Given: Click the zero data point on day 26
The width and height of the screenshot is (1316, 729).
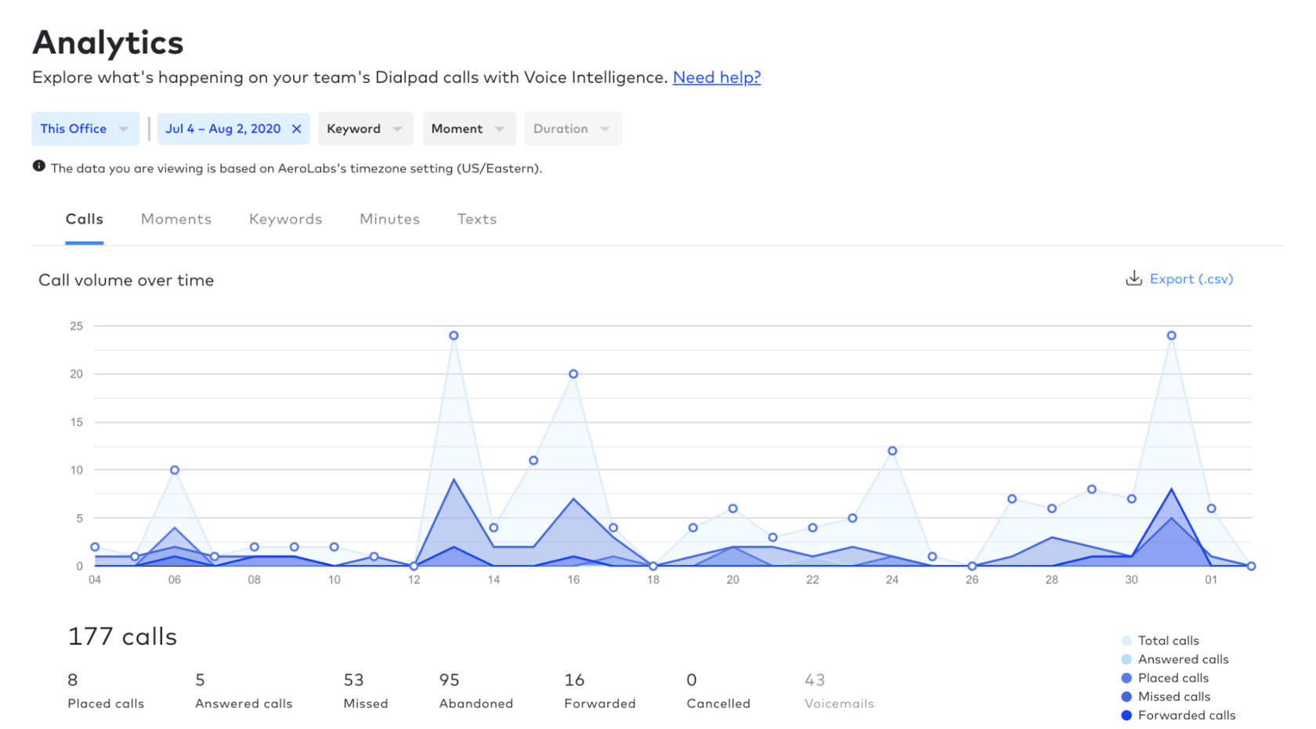Looking at the screenshot, I should (972, 566).
